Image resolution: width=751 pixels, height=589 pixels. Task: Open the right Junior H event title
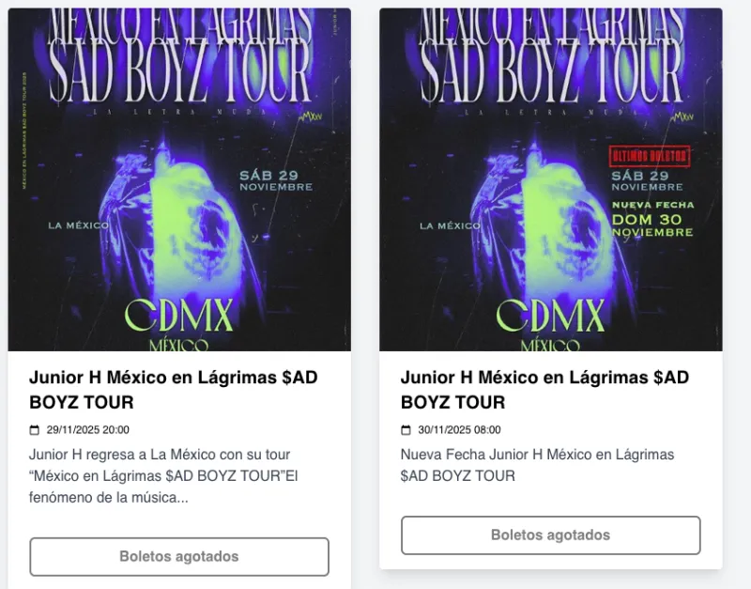pyautogui.click(x=545, y=390)
